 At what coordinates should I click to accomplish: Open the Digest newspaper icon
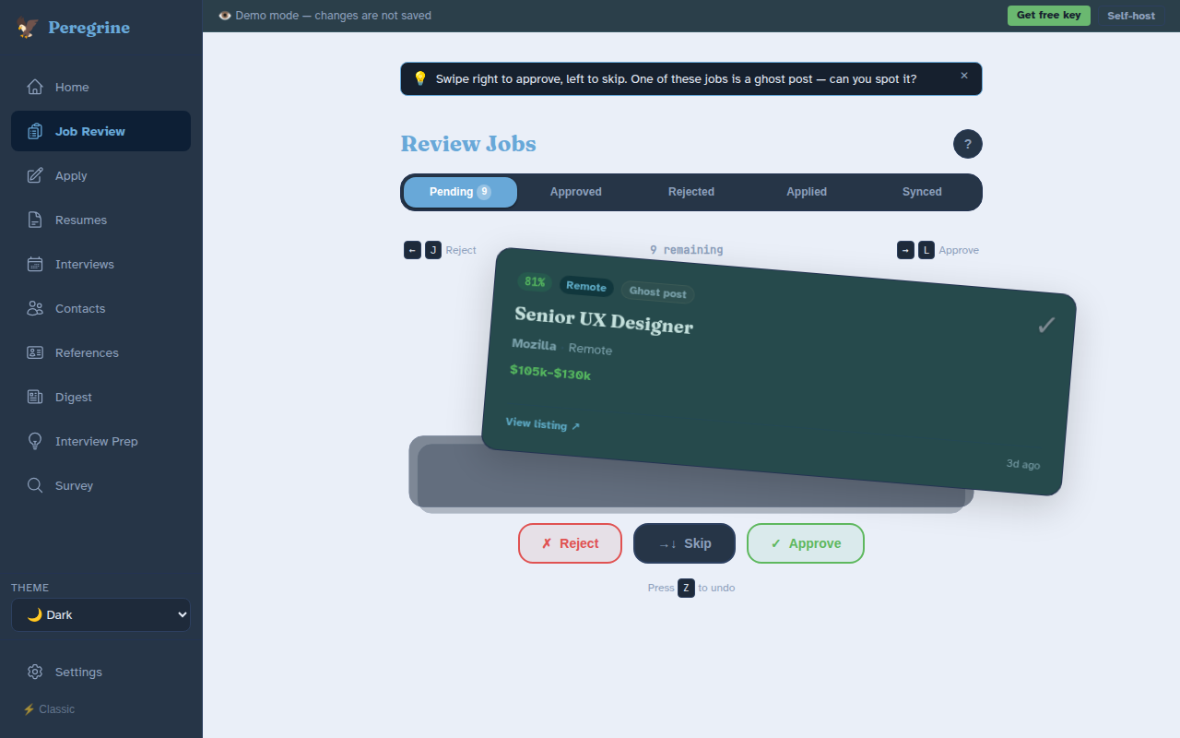point(35,397)
